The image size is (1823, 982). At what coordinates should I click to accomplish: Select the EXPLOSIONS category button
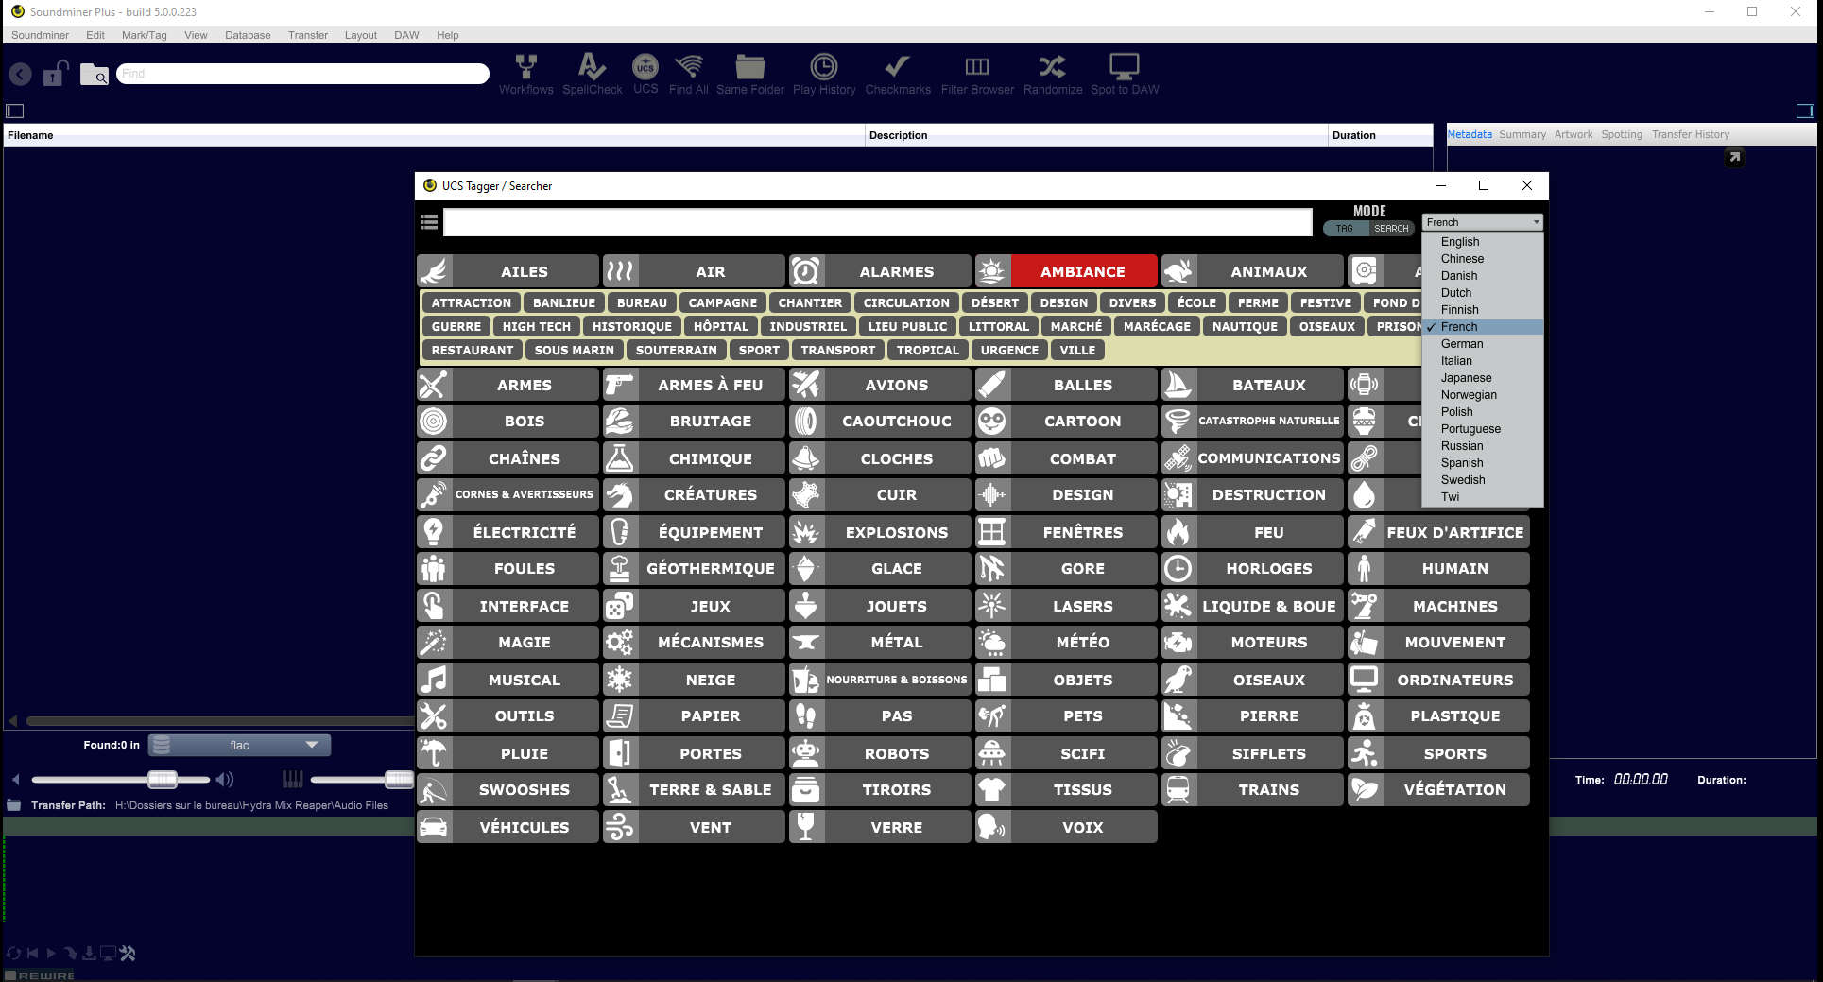880,532
